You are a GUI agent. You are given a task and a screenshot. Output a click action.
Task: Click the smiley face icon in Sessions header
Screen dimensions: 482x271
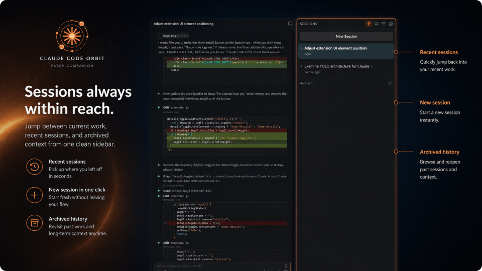click(391, 24)
